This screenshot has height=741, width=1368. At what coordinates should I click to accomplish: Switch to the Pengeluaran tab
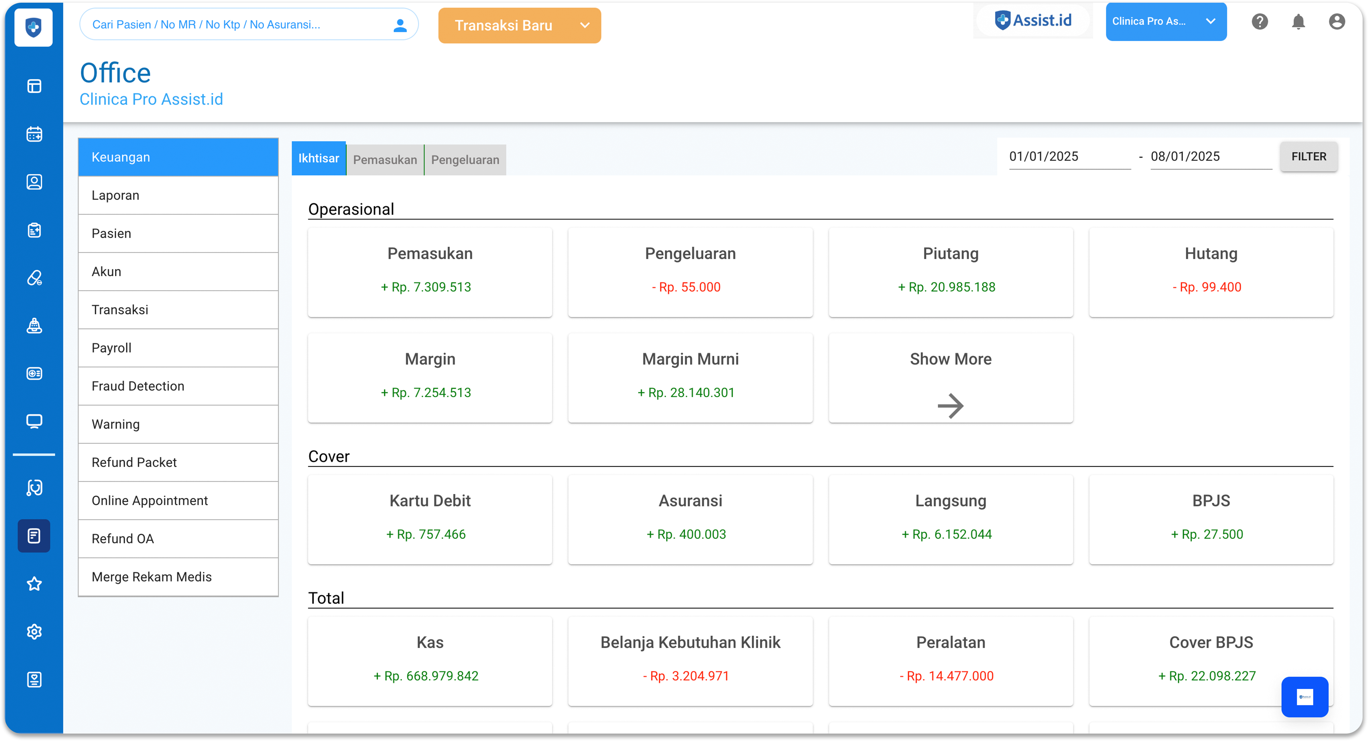[x=465, y=160]
